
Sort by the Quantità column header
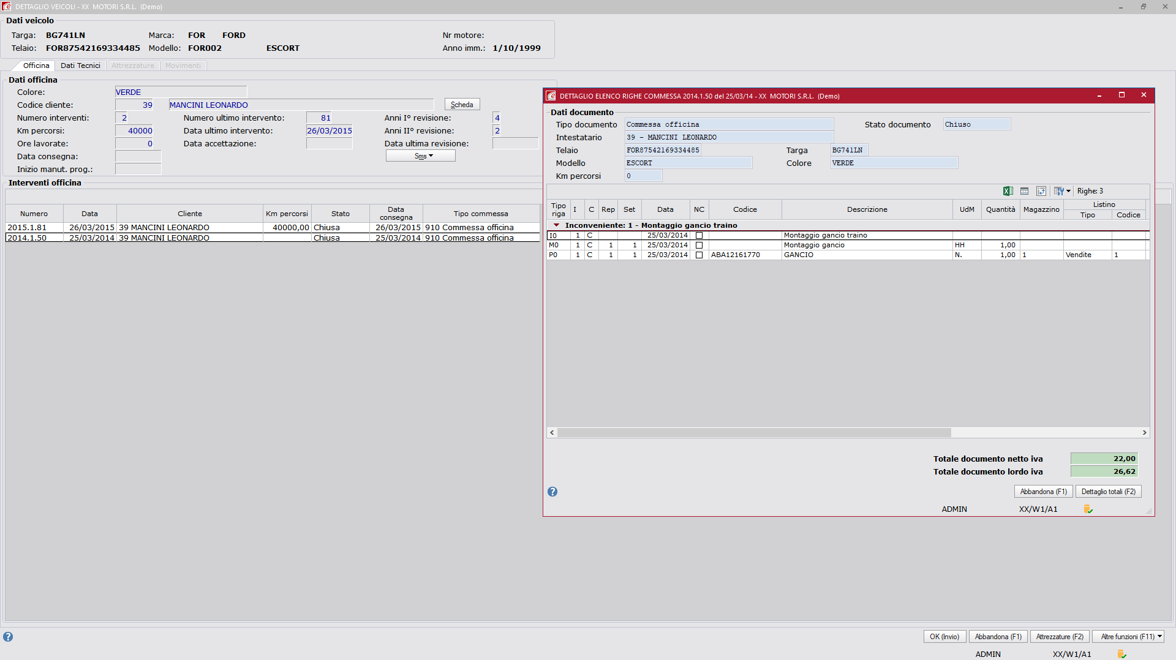point(1000,209)
